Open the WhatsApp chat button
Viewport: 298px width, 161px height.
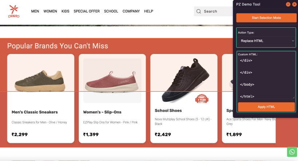tap(292, 152)
